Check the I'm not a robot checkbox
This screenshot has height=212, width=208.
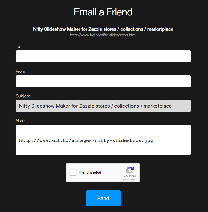tap(73, 172)
